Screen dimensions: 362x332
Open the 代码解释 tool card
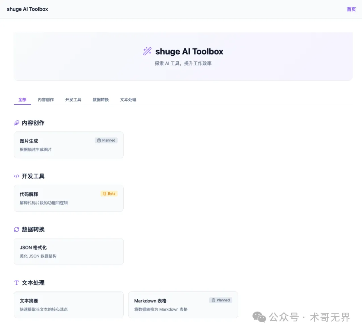(x=69, y=198)
